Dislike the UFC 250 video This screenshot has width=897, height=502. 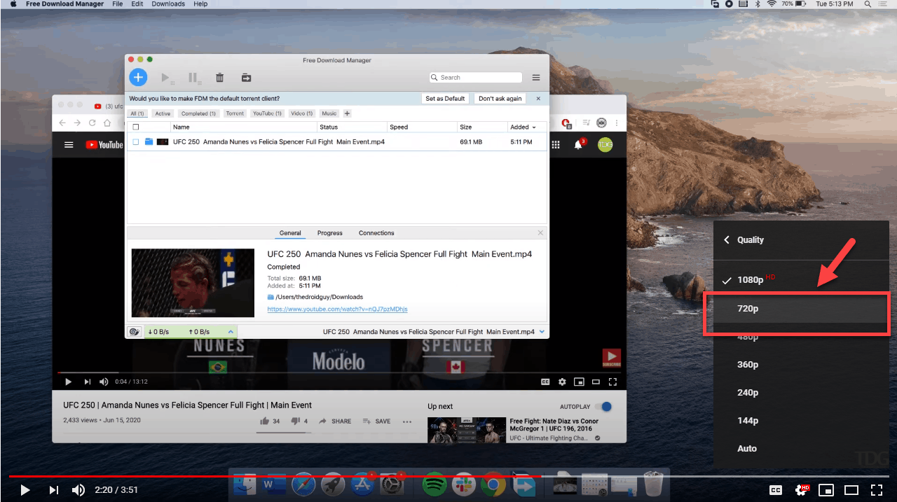coord(295,421)
